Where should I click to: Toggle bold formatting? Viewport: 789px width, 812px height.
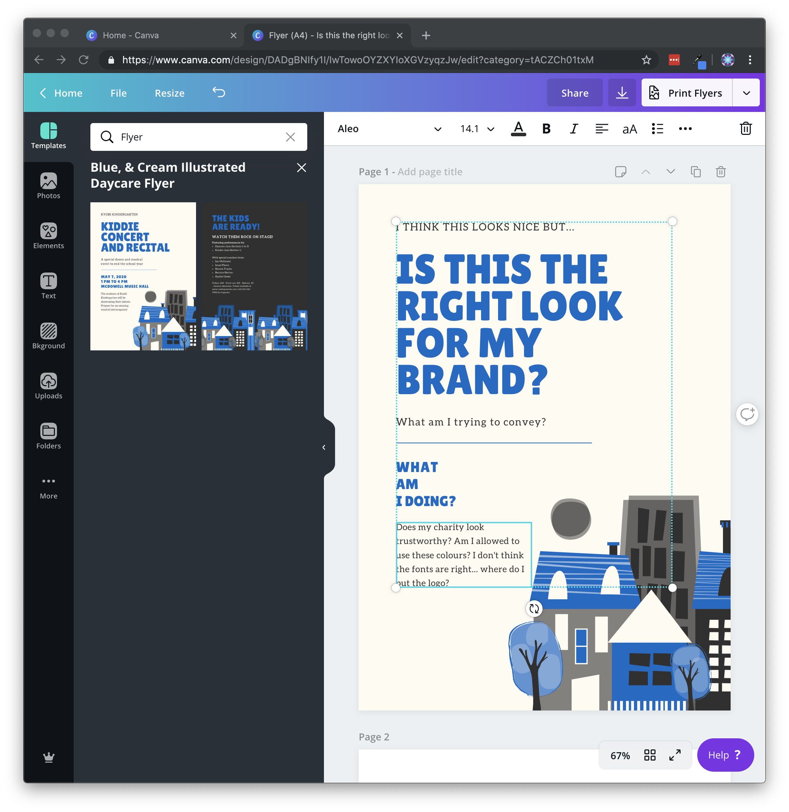coord(546,129)
